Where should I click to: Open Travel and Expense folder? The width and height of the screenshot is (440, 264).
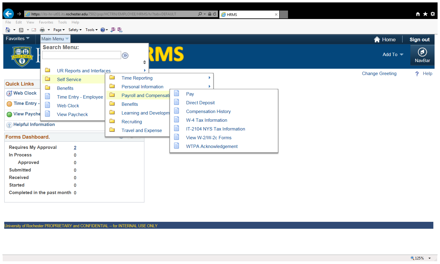pos(141,130)
